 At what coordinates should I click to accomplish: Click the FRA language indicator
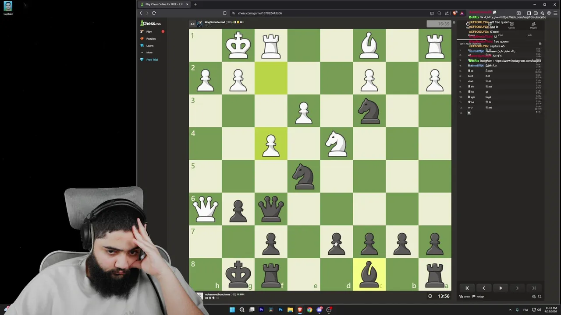[525, 310]
